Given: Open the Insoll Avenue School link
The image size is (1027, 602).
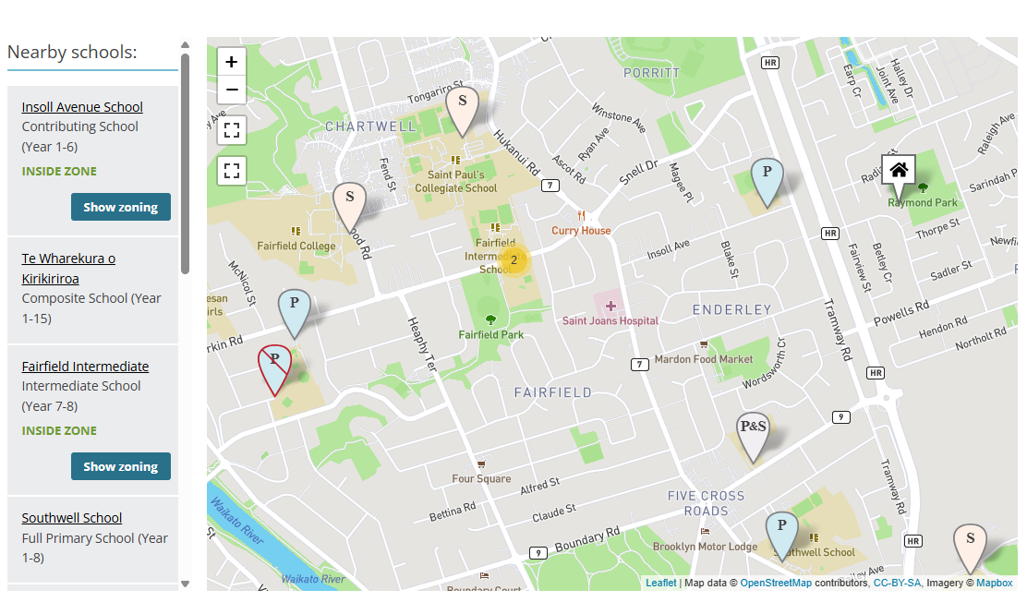Looking at the screenshot, I should click(82, 107).
